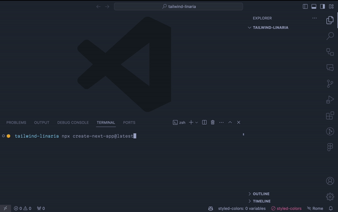
Task: Switch to the DEBUG CONSOLE tab
Action: [x=73, y=123]
